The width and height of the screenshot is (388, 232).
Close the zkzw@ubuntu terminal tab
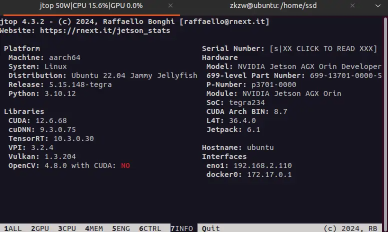[x=352, y=5]
